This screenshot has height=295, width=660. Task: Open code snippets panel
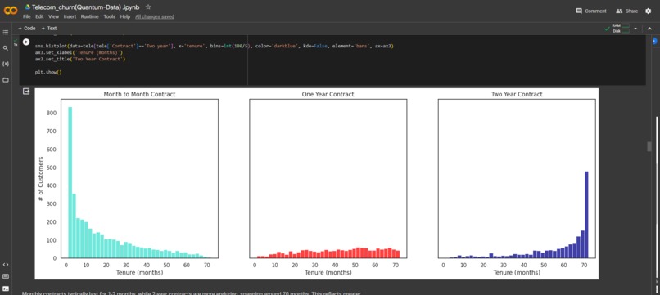(6, 264)
